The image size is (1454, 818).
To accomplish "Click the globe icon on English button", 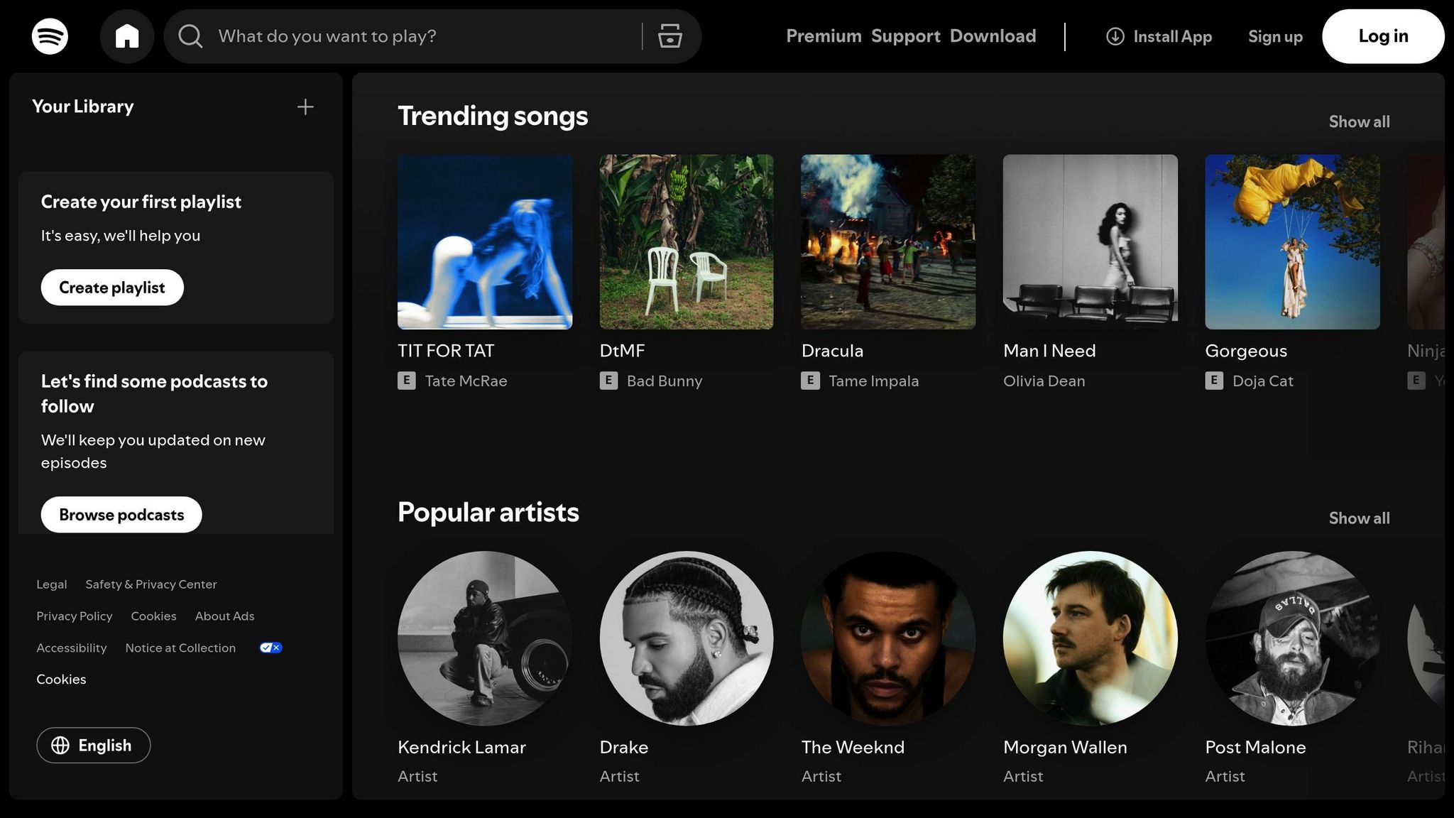I will (60, 745).
